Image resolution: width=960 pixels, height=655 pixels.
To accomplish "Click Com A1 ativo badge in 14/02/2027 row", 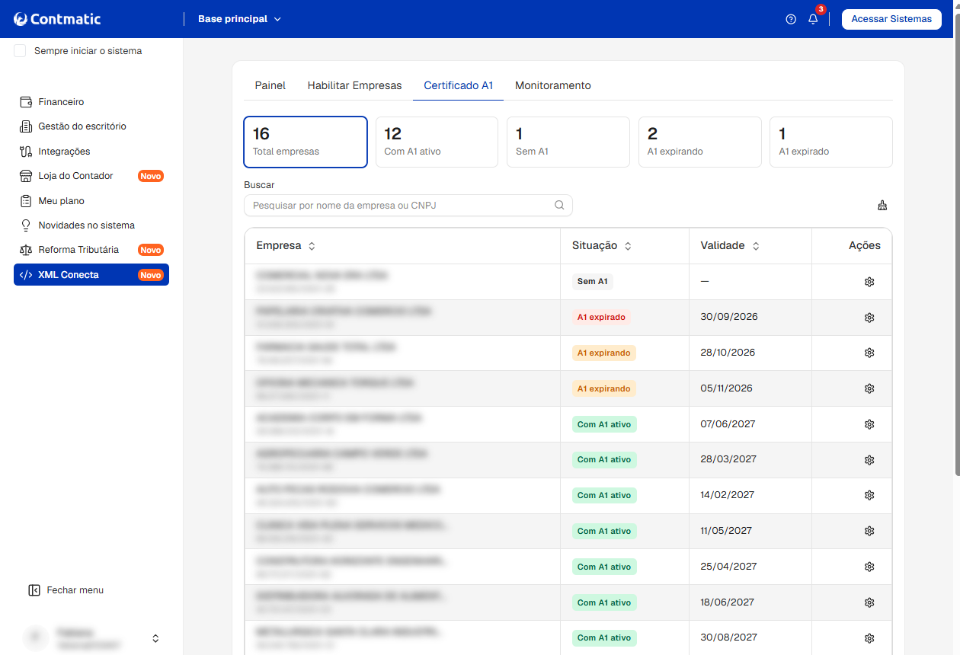I will (604, 495).
